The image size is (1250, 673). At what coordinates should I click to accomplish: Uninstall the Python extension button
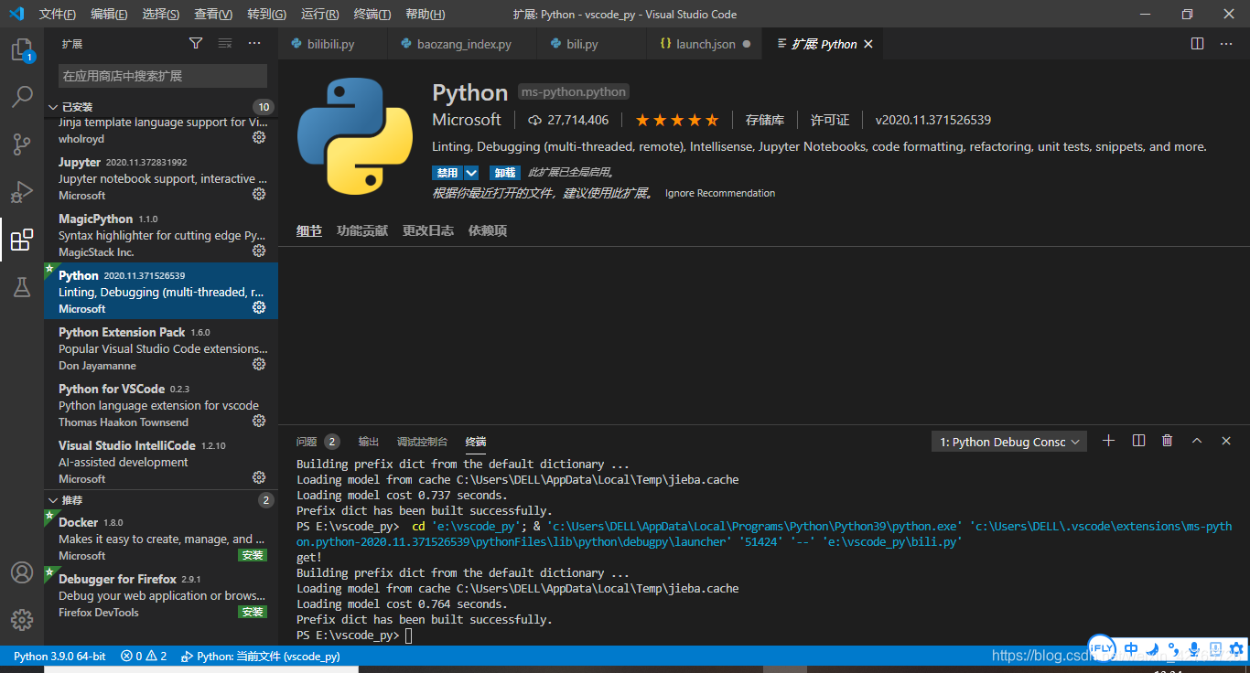505,173
